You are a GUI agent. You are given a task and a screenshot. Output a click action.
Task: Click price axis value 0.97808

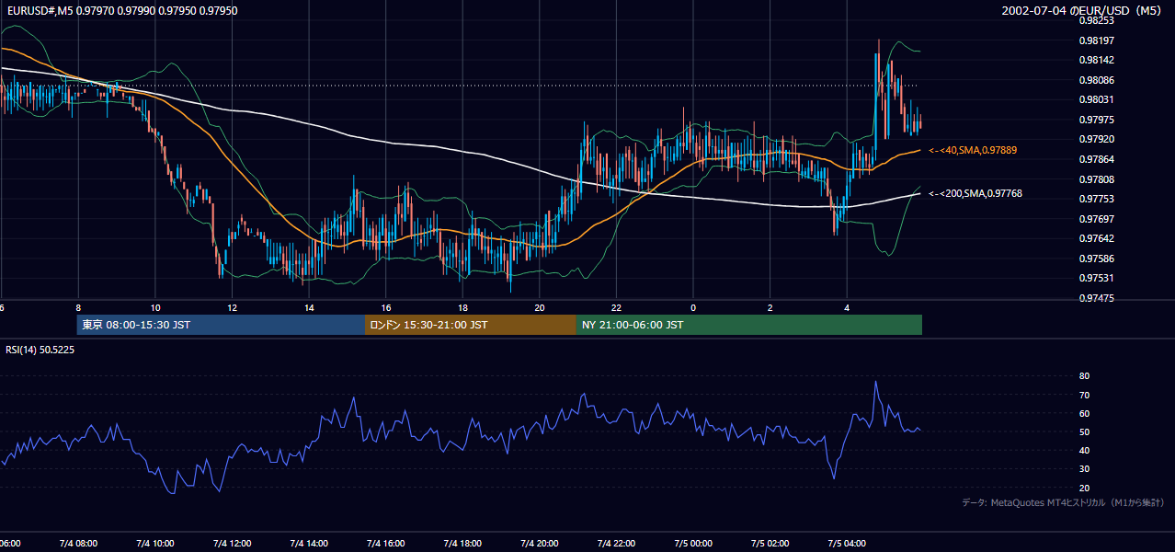click(x=1097, y=179)
